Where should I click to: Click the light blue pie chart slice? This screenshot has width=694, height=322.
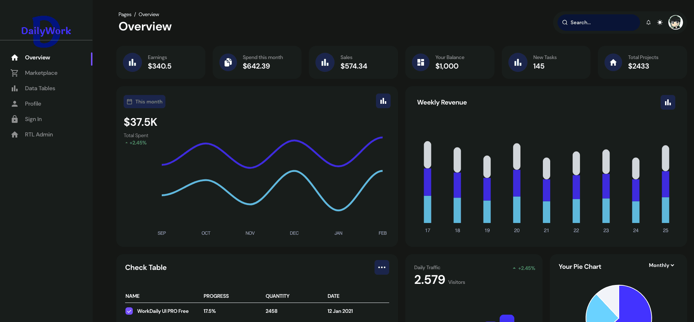click(x=600, y=310)
